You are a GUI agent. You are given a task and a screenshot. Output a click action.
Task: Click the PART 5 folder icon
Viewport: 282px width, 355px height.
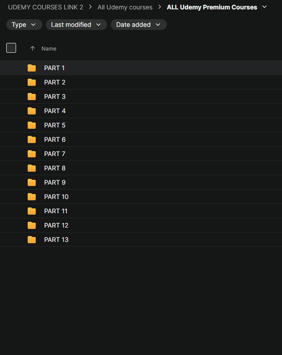click(x=32, y=125)
